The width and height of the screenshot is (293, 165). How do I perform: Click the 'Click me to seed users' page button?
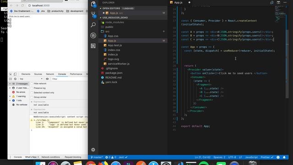tap(19, 16)
